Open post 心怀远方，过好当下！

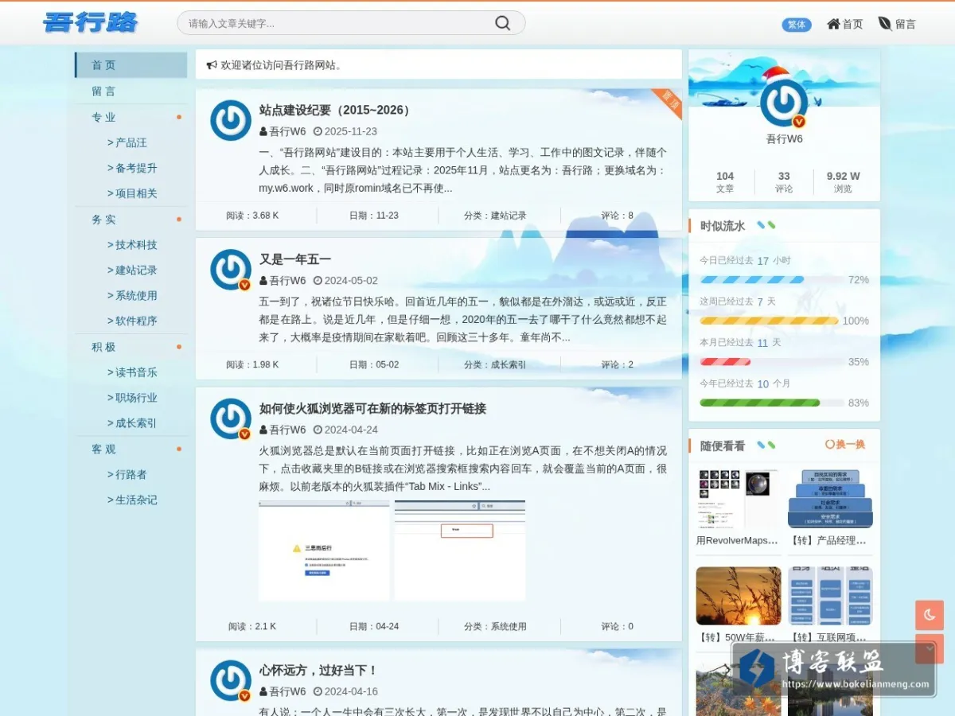318,670
